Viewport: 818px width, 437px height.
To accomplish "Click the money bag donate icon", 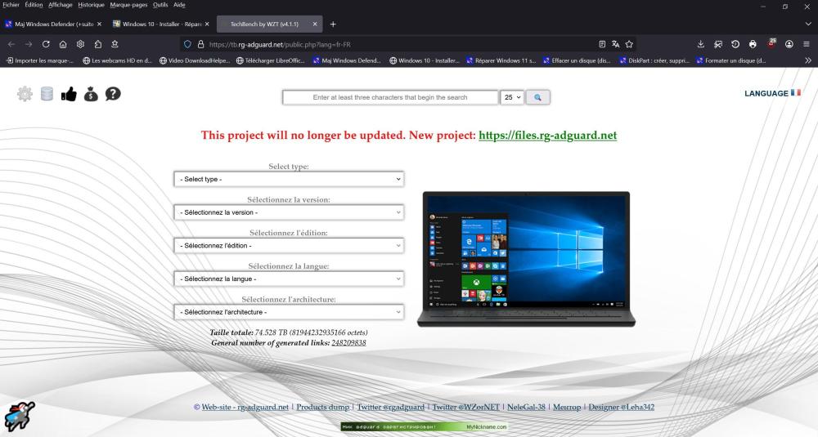I will coord(91,94).
